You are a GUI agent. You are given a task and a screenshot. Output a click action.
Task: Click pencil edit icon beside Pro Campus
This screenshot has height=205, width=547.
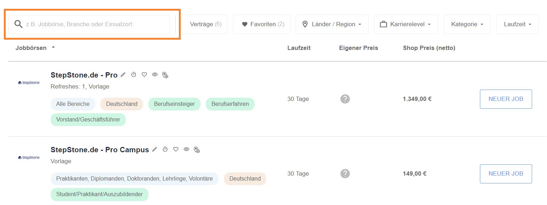coord(154,149)
